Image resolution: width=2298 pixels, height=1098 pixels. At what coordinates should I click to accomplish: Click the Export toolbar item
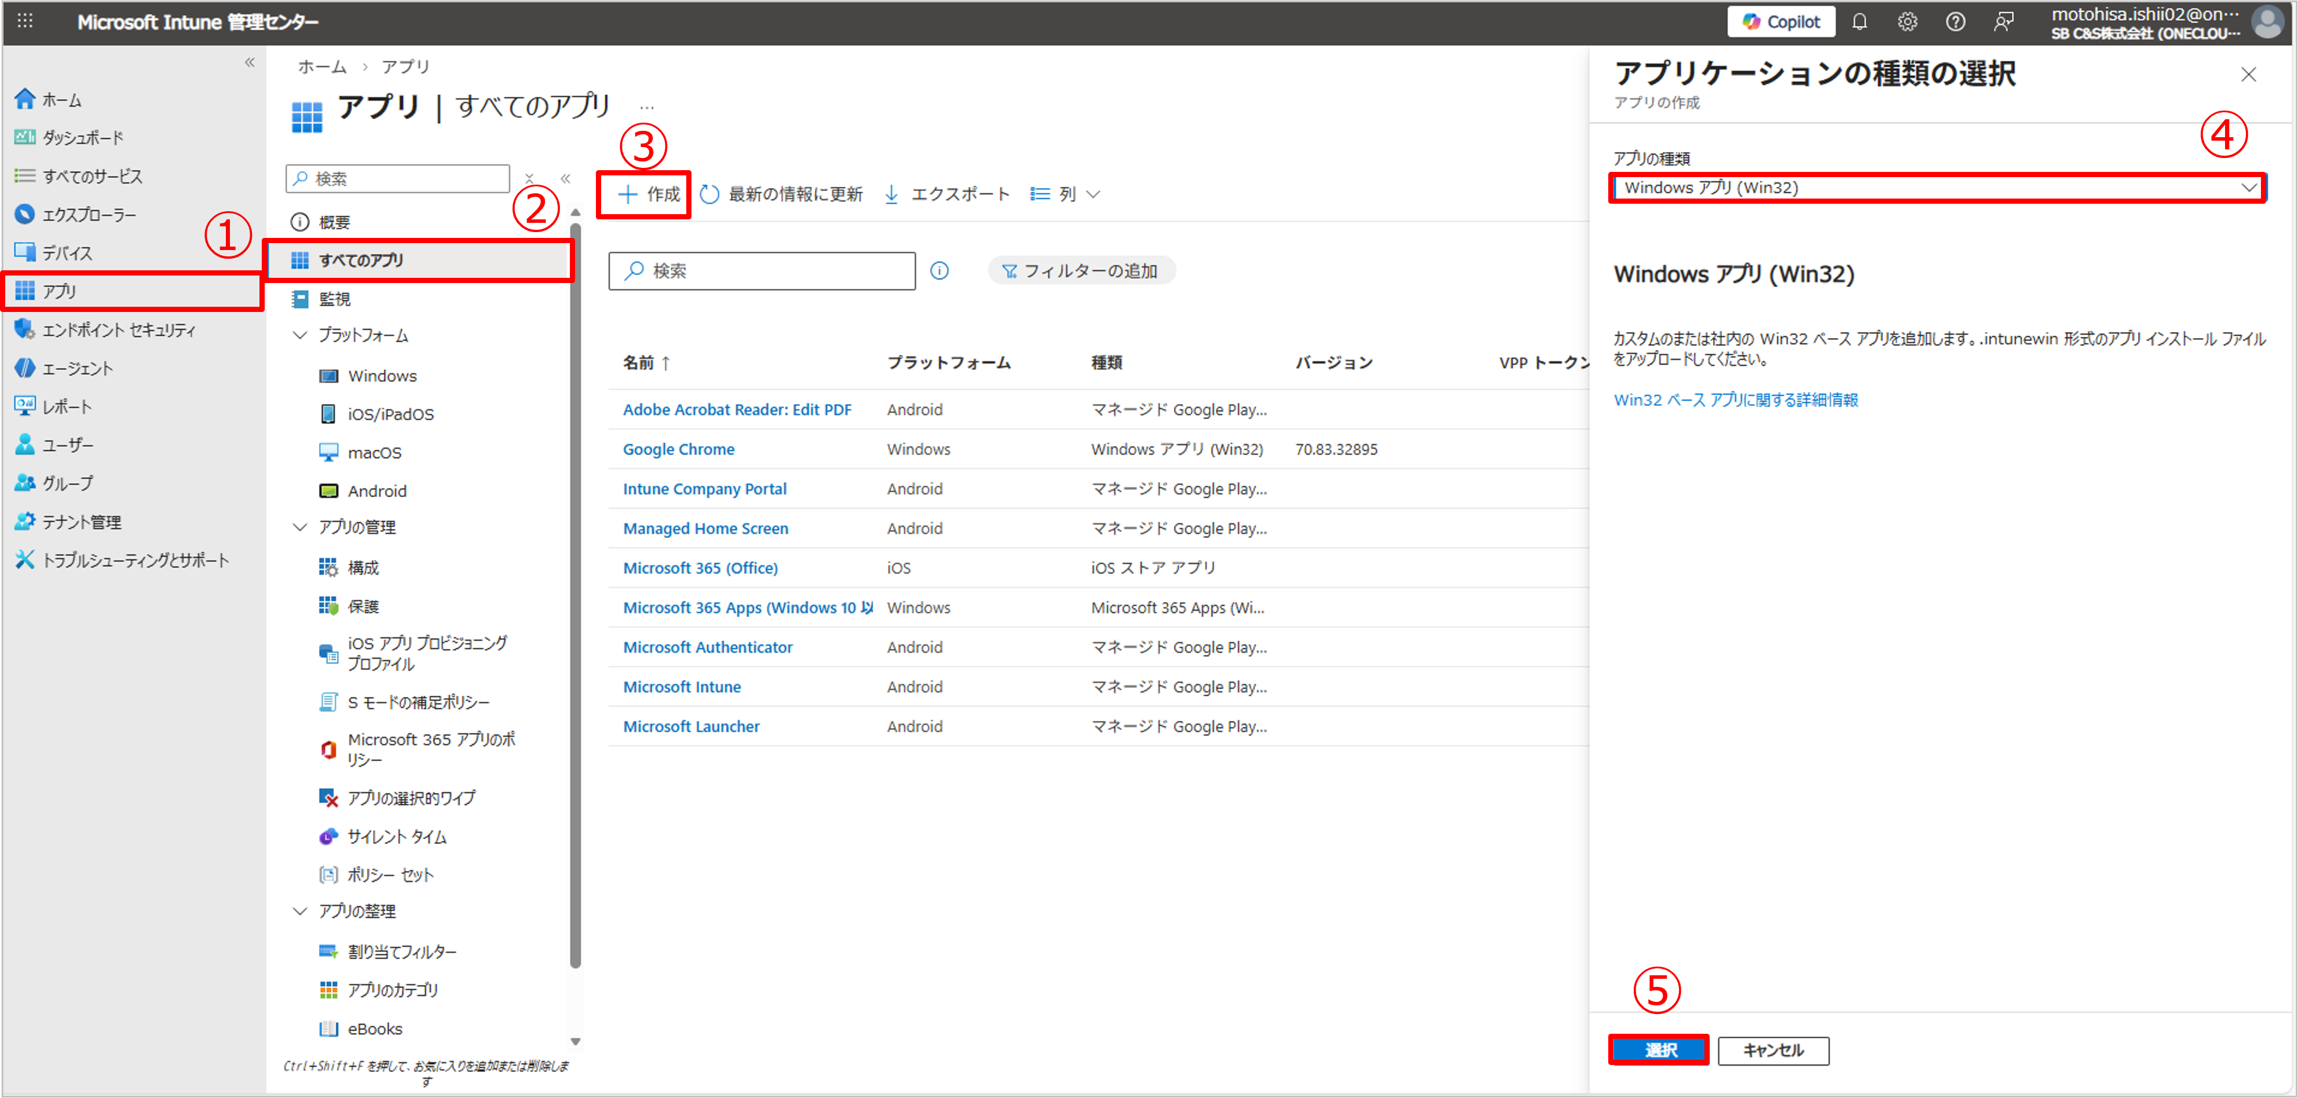click(946, 194)
